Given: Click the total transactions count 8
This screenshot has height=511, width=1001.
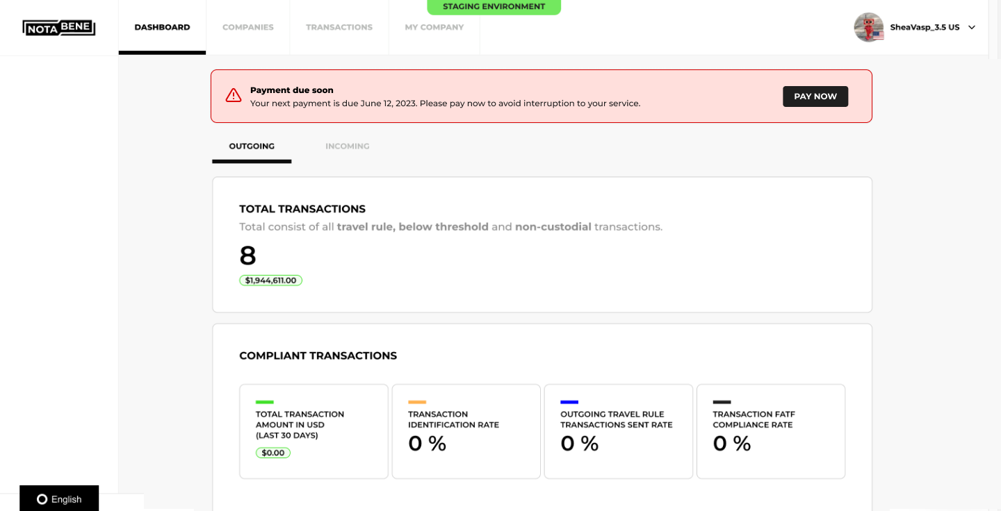Looking at the screenshot, I should 247,255.
